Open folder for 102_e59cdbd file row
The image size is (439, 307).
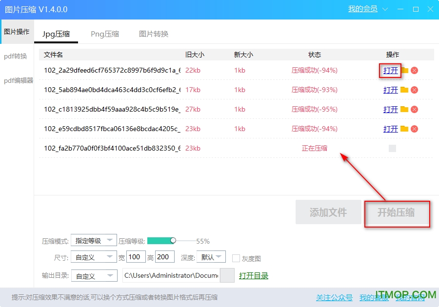[x=404, y=129]
